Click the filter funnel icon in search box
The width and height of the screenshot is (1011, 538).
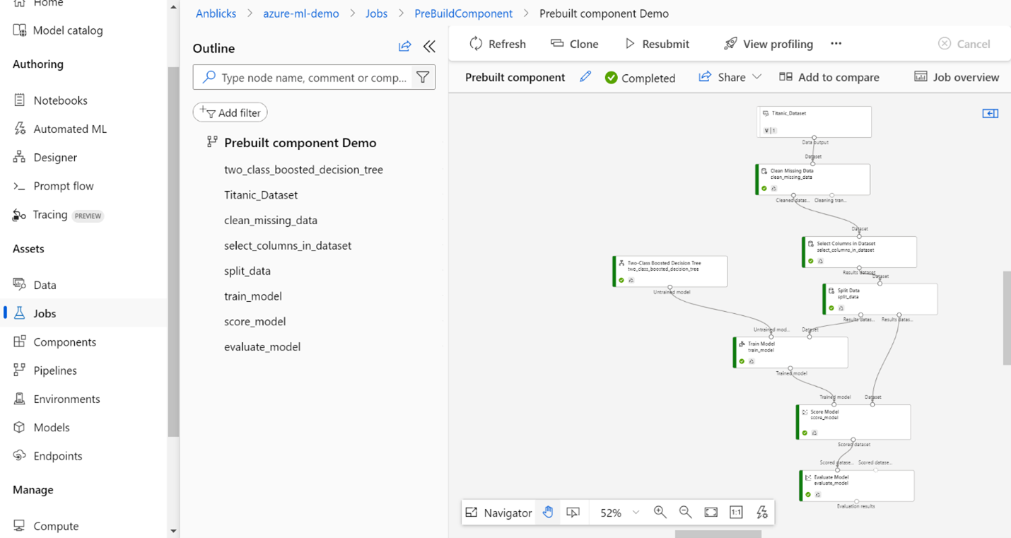423,77
